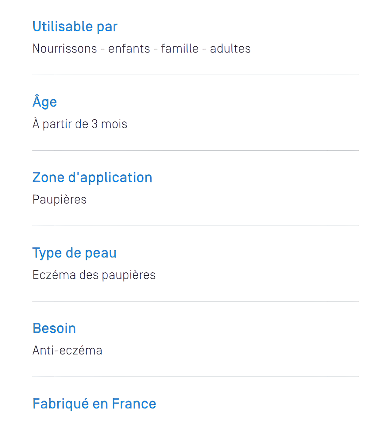The image size is (381, 430).
Task: Click the divider line below 'Eczéma des paupières'
Action: [195, 301]
